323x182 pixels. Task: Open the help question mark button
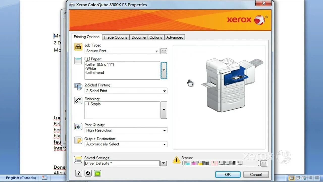(78, 173)
